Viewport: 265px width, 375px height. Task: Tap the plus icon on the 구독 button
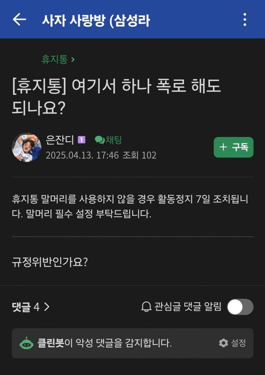pos(223,147)
